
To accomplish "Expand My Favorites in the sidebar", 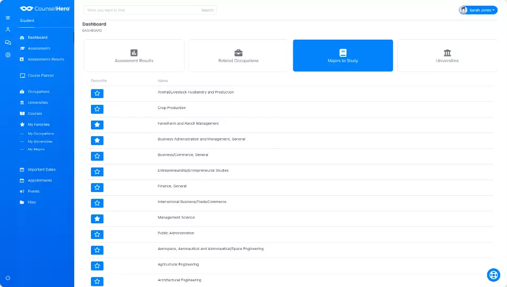I will [39, 125].
